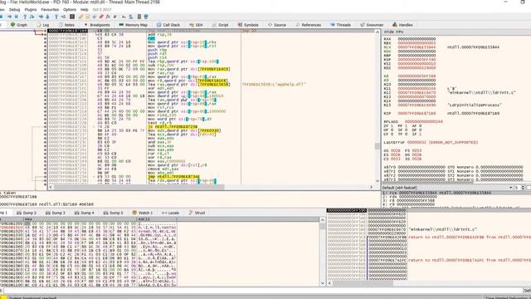Switch to the Dump 5 tab
Screen dimensions: 531x299
click(113, 213)
